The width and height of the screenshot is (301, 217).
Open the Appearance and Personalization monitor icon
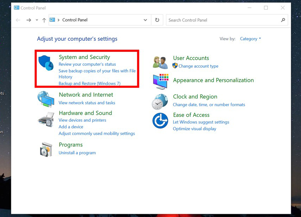[160, 81]
